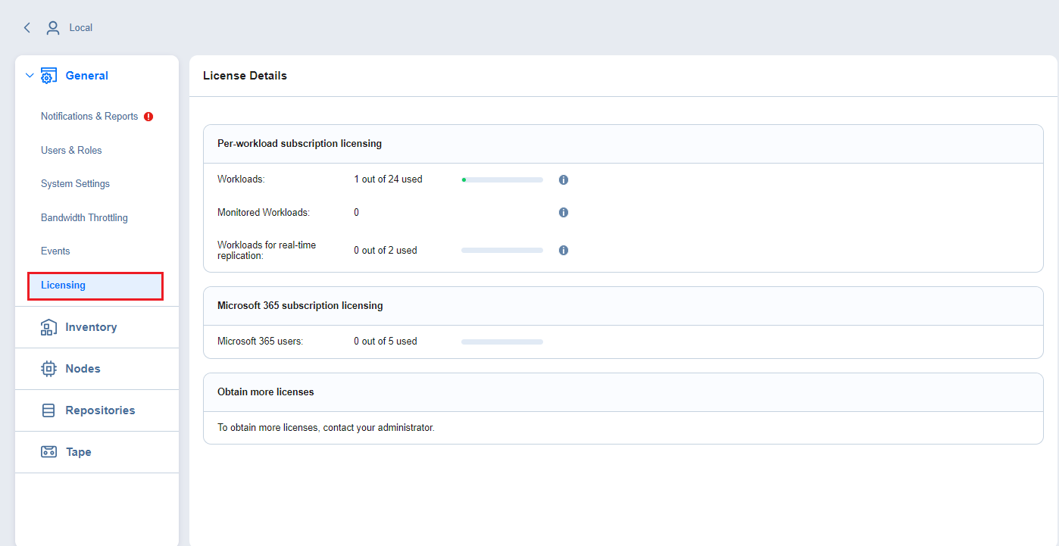1059x546 pixels.
Task: Open the Events page
Action: click(55, 251)
